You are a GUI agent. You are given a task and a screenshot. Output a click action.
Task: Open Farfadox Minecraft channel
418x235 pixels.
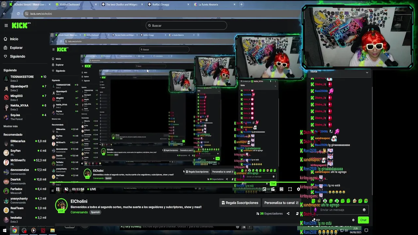coord(25,191)
